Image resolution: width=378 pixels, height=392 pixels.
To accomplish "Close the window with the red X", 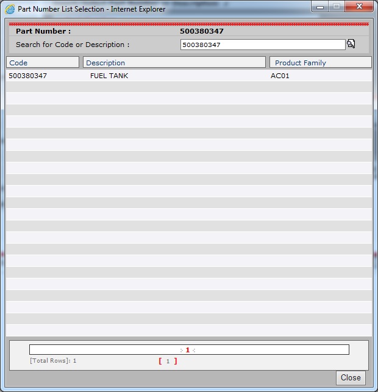I will pyautogui.click(x=359, y=7).
